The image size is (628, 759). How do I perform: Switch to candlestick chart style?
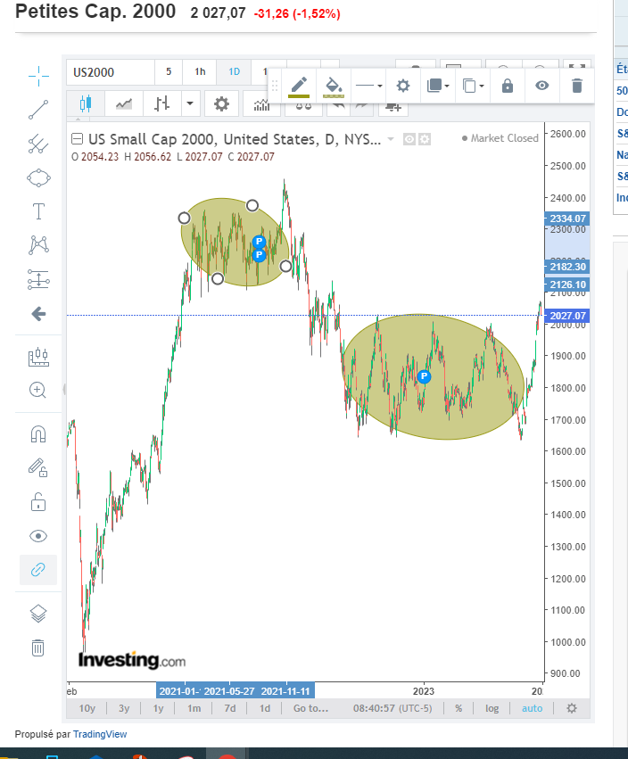click(x=86, y=103)
